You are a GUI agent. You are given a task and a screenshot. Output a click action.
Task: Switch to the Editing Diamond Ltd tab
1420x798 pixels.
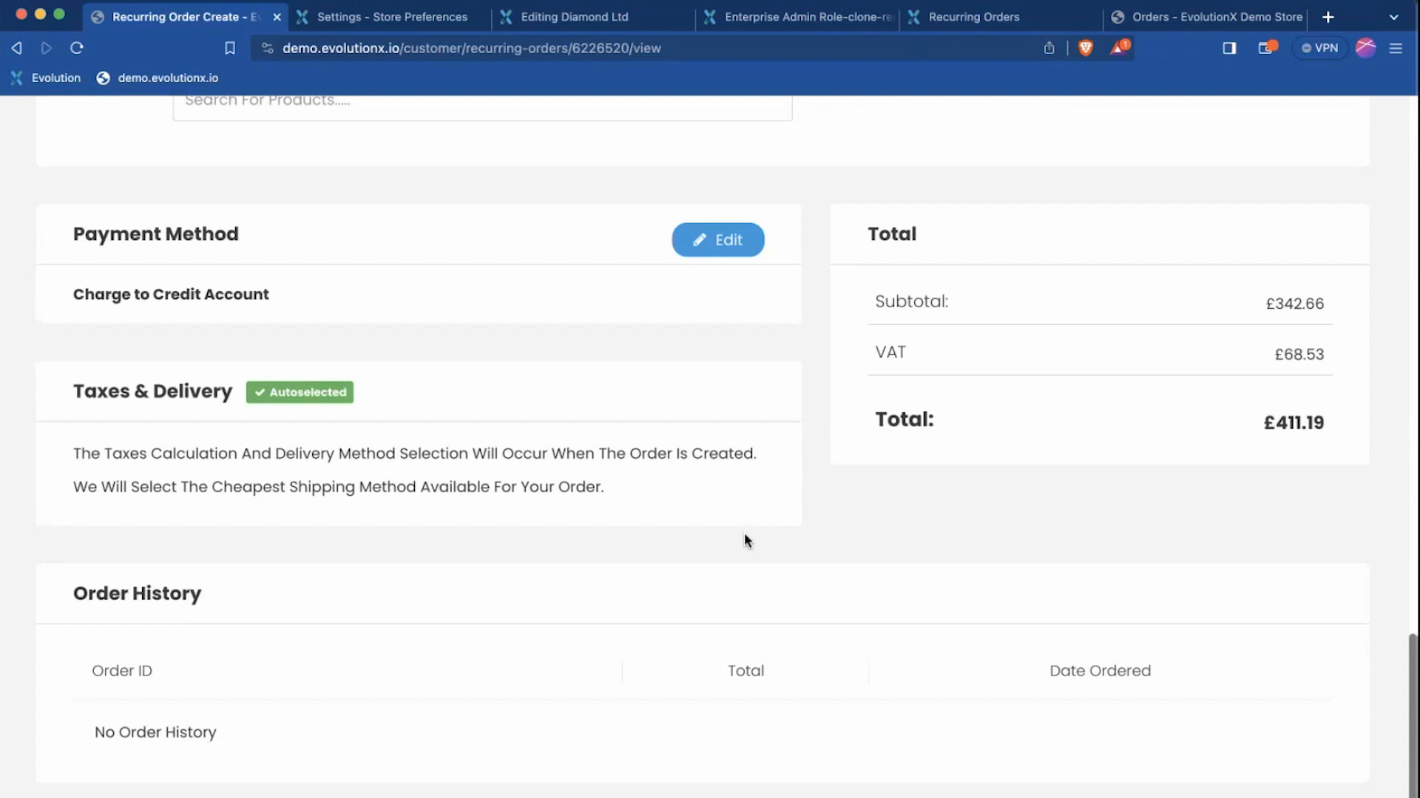pos(574,17)
